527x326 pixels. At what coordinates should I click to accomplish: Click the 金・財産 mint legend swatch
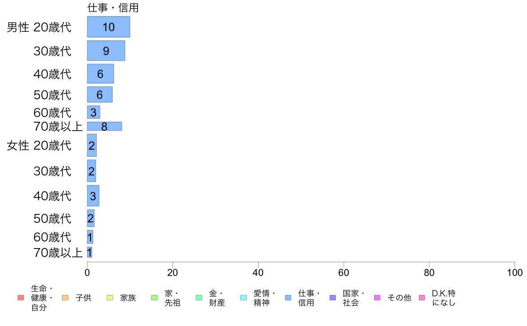pyautogui.click(x=199, y=298)
